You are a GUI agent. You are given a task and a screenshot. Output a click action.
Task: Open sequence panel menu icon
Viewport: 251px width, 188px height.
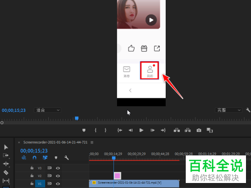click(x=92, y=142)
